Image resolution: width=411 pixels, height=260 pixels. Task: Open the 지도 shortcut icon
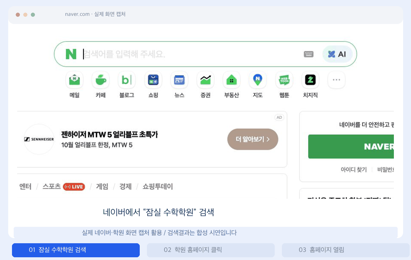click(x=258, y=80)
